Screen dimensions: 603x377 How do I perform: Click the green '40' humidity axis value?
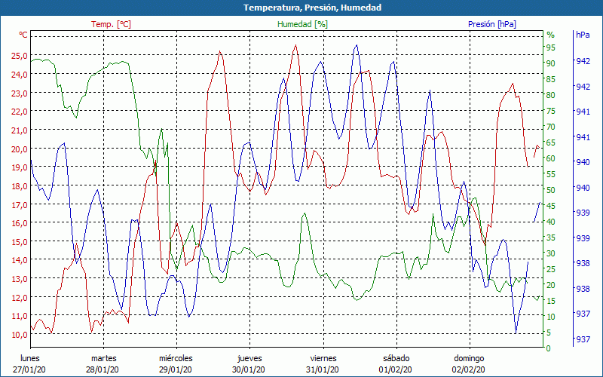click(551, 222)
